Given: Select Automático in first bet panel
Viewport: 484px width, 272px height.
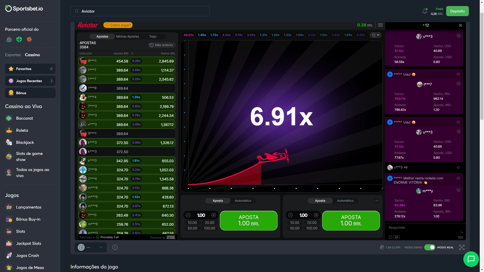Looking at the screenshot, I should point(243,201).
